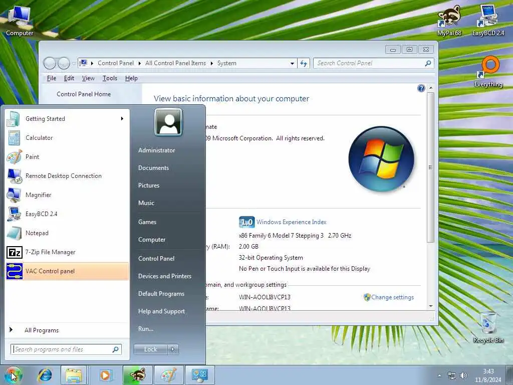Click the System window vertical scrollbar thumb
The height and width of the screenshot is (385, 513).
430,167
